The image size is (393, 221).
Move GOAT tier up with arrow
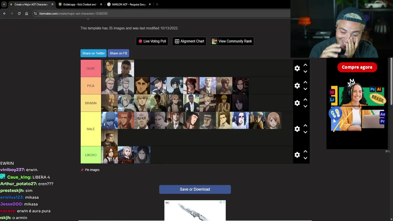[x=305, y=65]
